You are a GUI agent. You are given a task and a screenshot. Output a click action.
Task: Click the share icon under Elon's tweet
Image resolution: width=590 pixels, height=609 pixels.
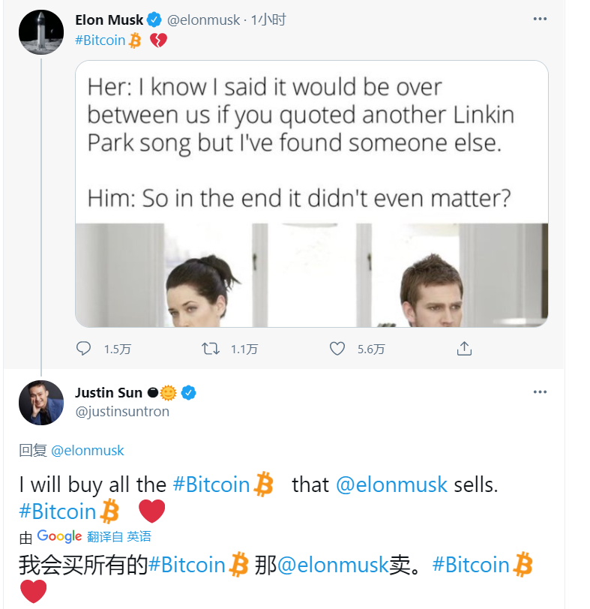click(464, 349)
